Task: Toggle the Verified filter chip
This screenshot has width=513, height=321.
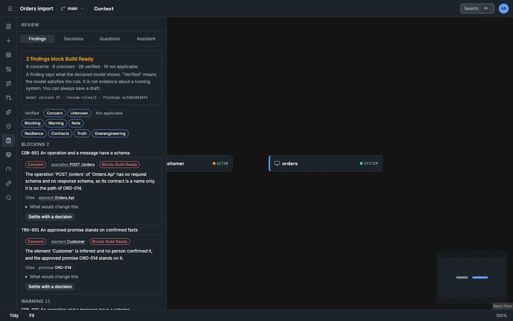Action: (x=32, y=113)
